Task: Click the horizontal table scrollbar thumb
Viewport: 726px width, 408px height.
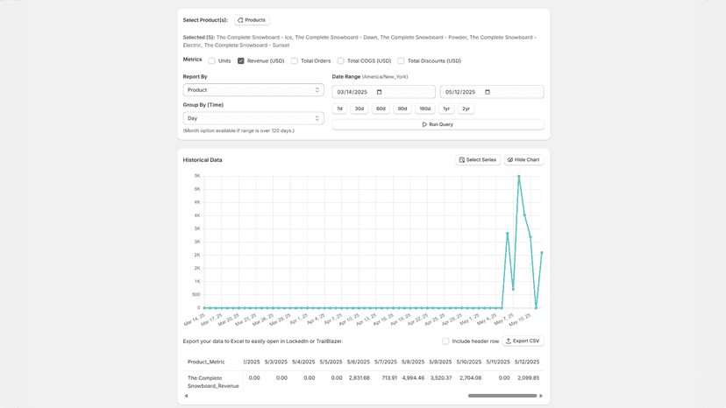Action: (502, 396)
